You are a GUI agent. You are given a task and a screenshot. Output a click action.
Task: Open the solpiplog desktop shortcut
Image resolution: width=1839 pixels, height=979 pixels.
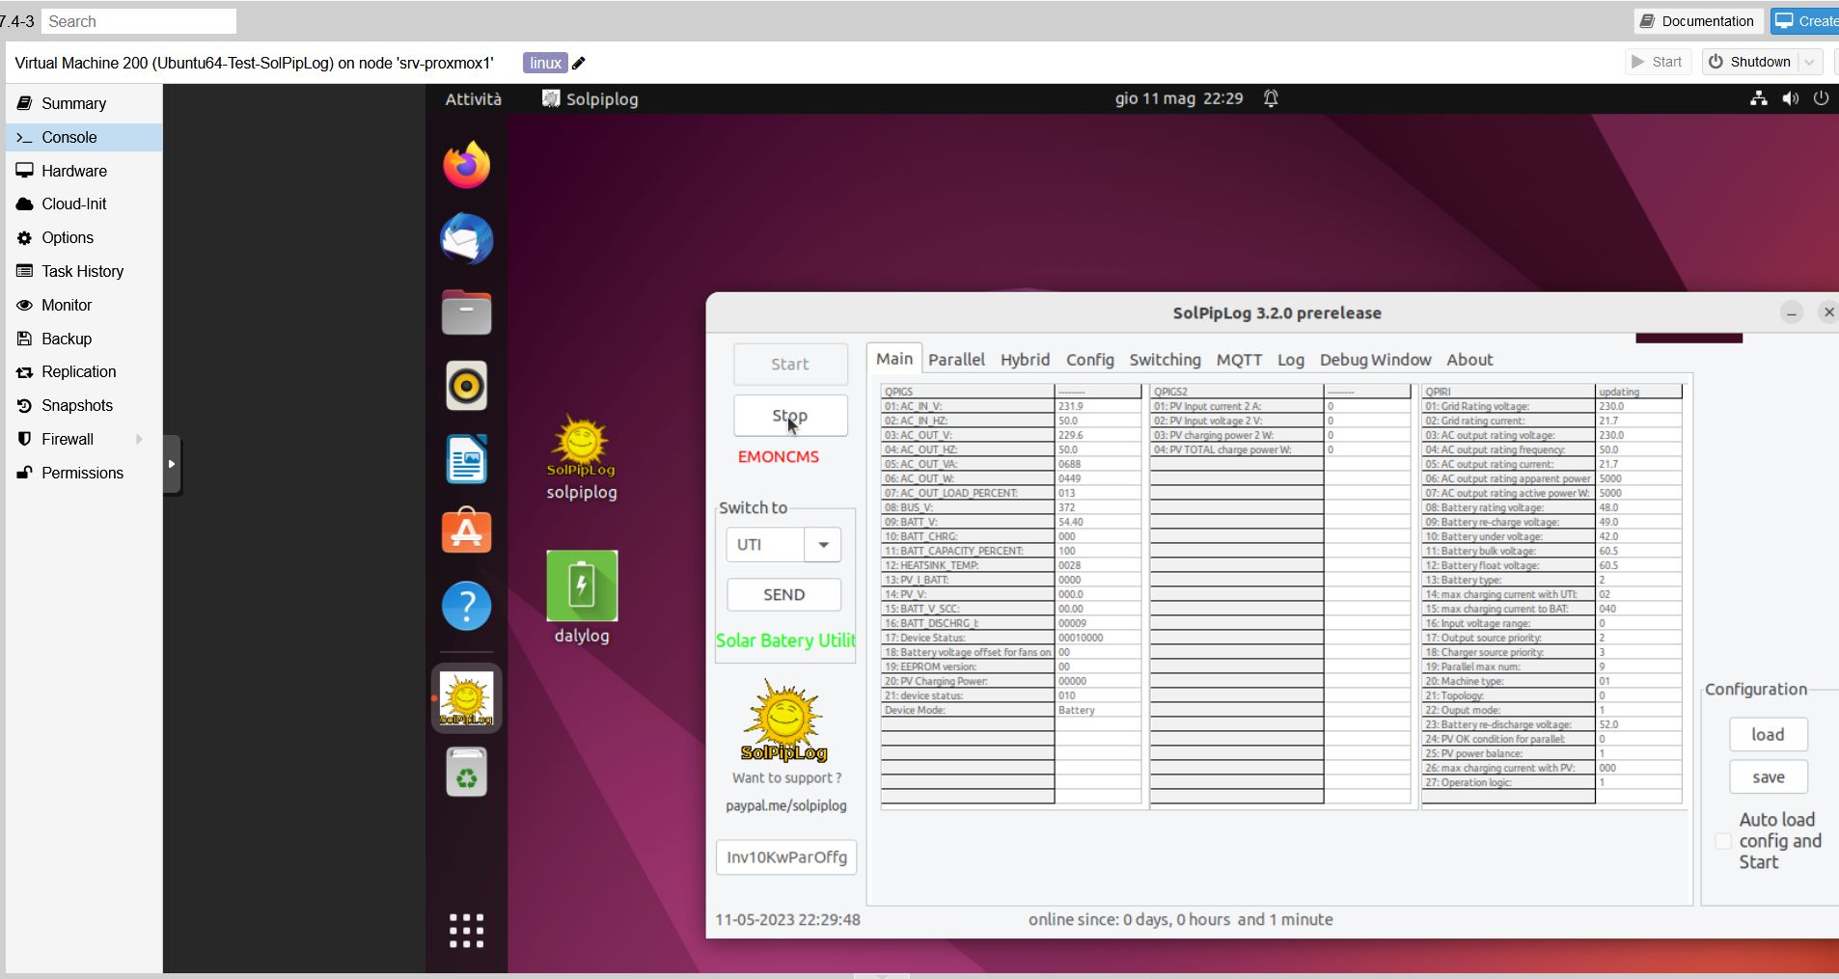click(x=582, y=458)
